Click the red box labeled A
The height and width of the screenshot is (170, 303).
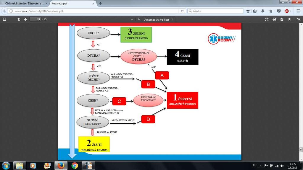[x=162, y=75]
